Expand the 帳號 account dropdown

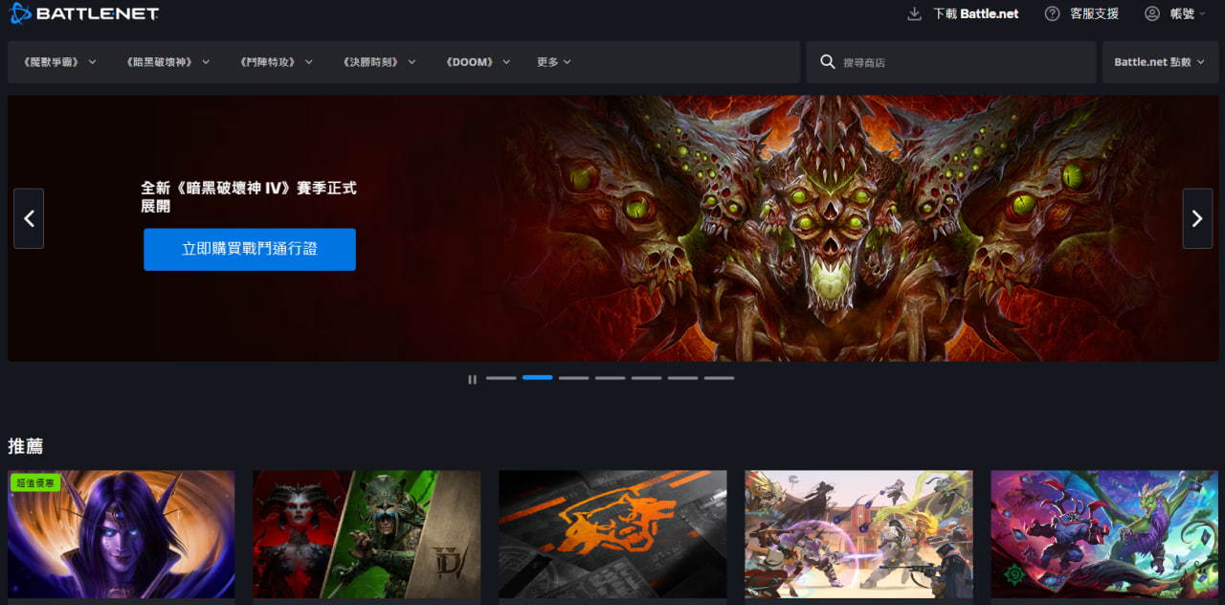tap(1188, 13)
